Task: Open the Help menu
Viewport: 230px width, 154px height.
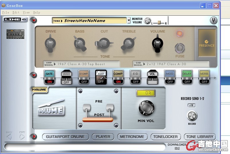Action: 36,12
